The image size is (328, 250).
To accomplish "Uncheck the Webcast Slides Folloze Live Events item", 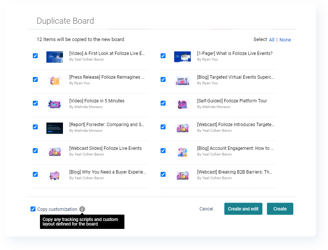I will point(35,151).
